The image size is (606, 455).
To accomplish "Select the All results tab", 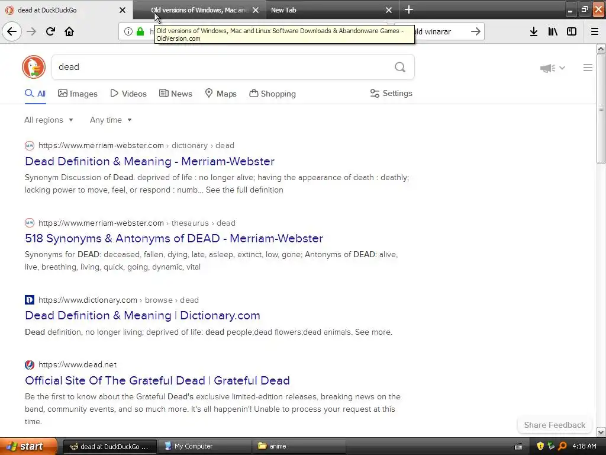I will point(35,94).
